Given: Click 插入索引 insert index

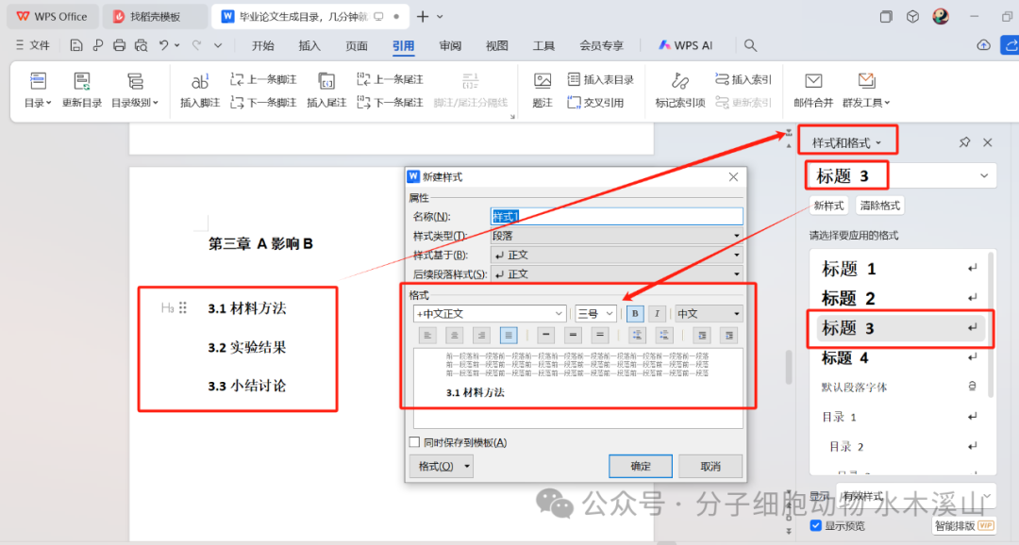Looking at the screenshot, I should click(x=743, y=79).
